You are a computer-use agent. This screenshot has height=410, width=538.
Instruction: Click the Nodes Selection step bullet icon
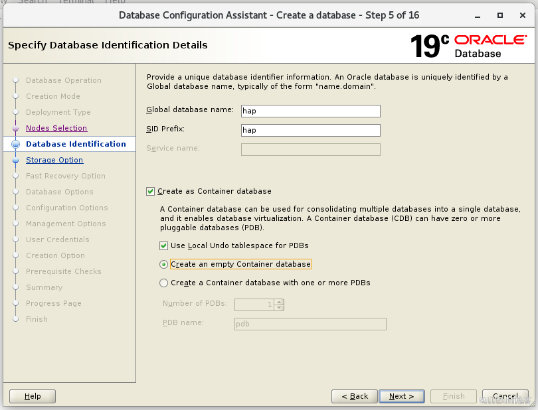[x=15, y=128]
